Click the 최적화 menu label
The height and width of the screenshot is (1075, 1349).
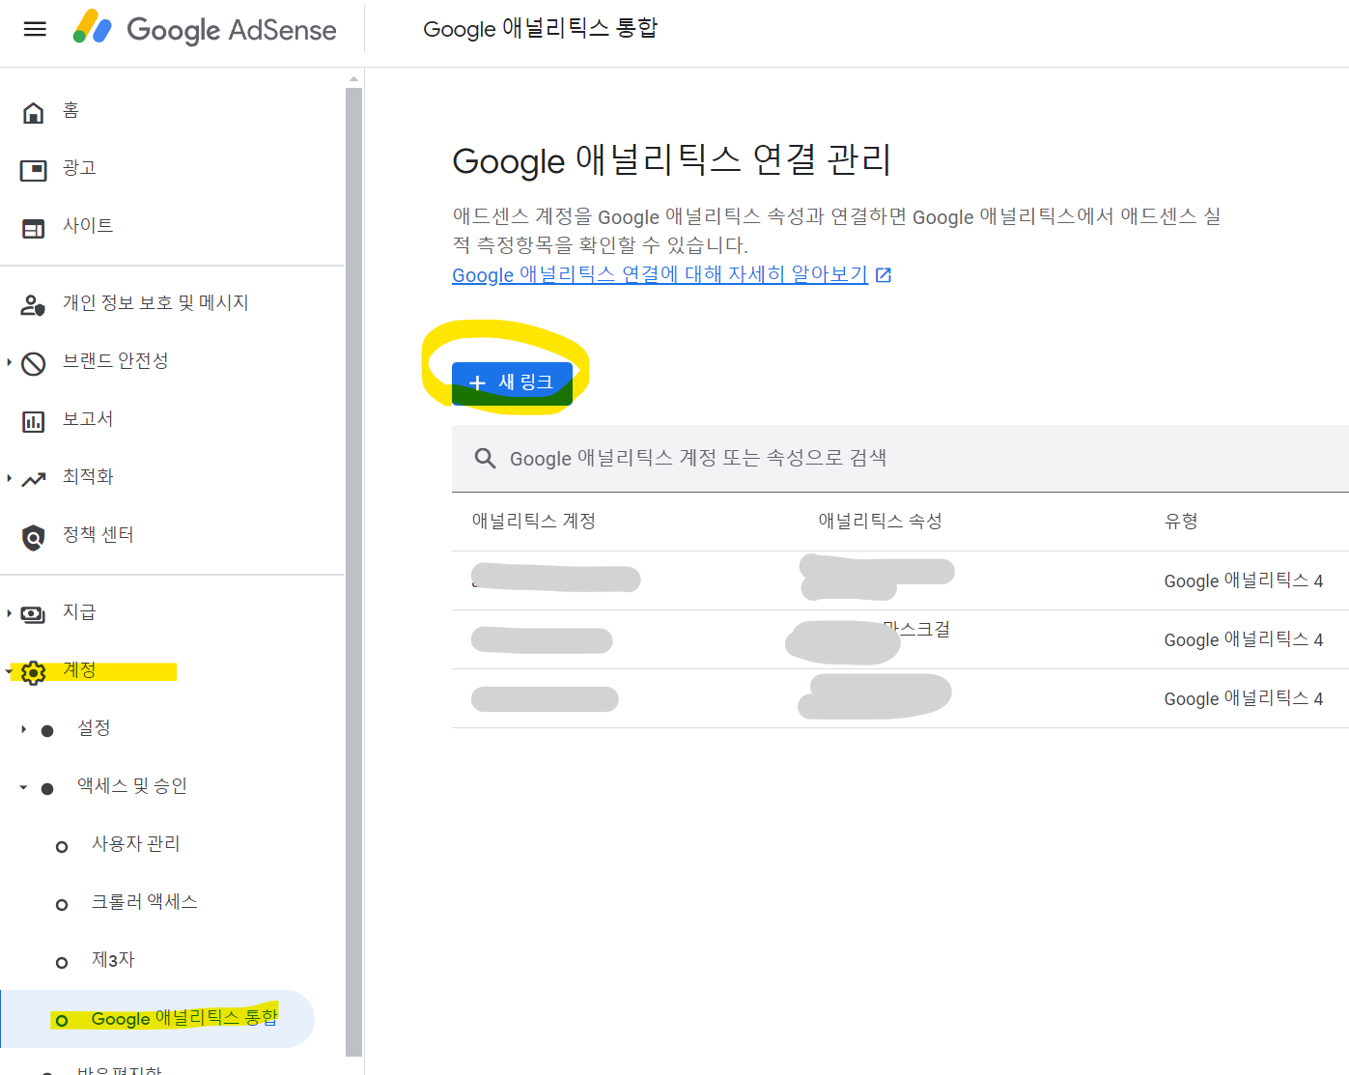coord(88,477)
